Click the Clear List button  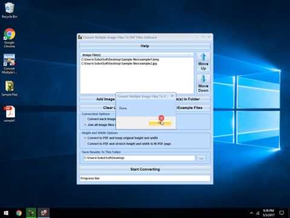point(98,108)
